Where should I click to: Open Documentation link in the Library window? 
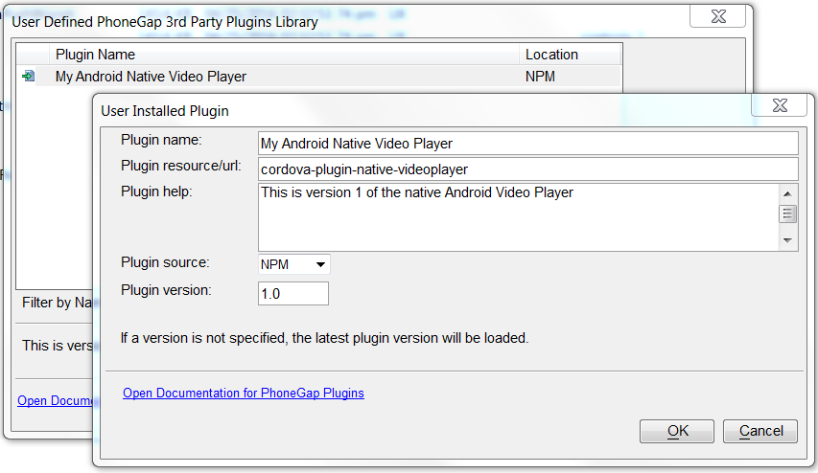coord(55,400)
